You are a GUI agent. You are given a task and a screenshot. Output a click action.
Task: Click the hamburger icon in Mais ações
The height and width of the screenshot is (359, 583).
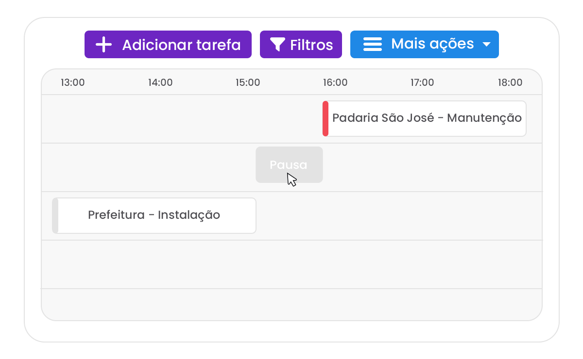coord(373,45)
